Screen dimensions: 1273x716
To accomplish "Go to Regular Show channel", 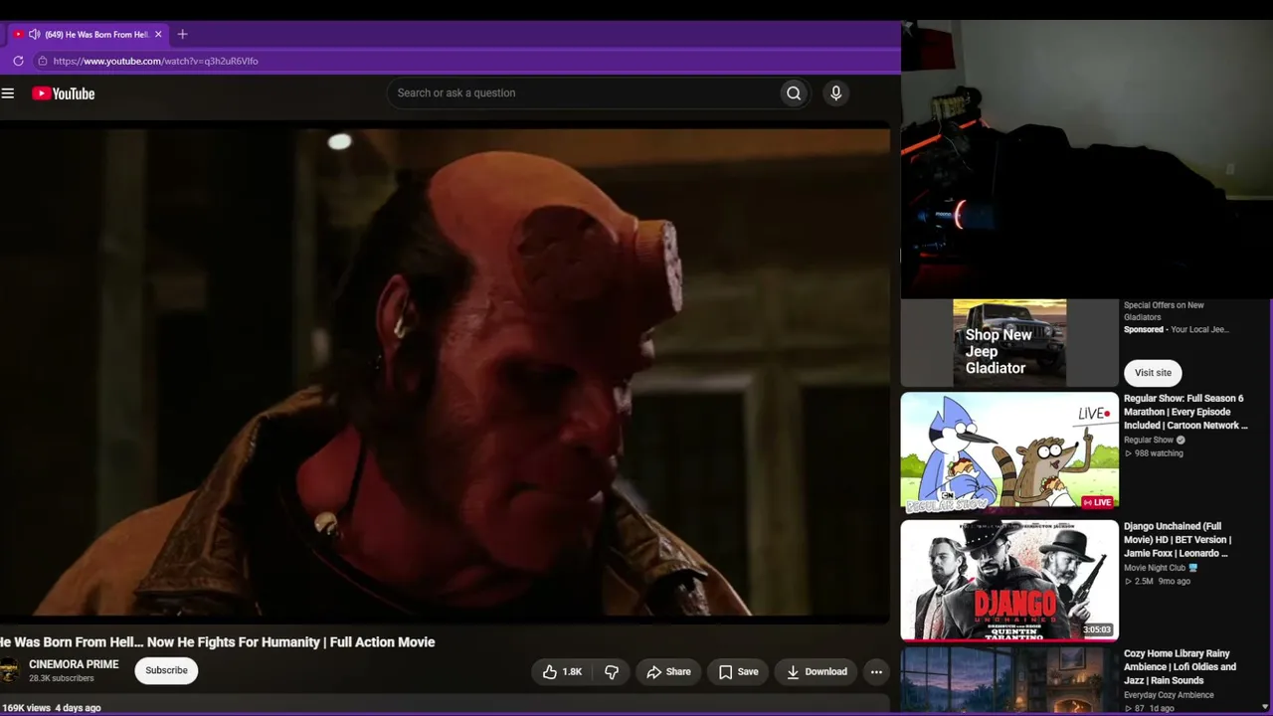I will point(1149,440).
